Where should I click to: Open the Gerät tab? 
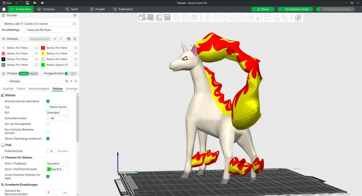pyautogui.click(x=72, y=9)
